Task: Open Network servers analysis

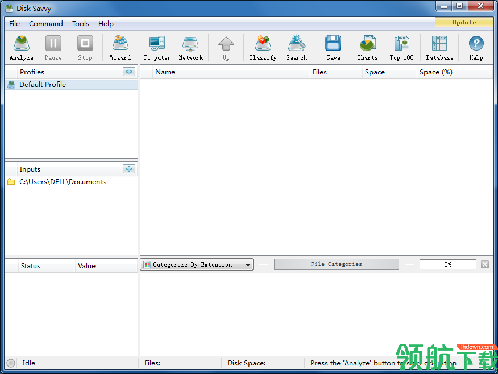Action: (190, 48)
